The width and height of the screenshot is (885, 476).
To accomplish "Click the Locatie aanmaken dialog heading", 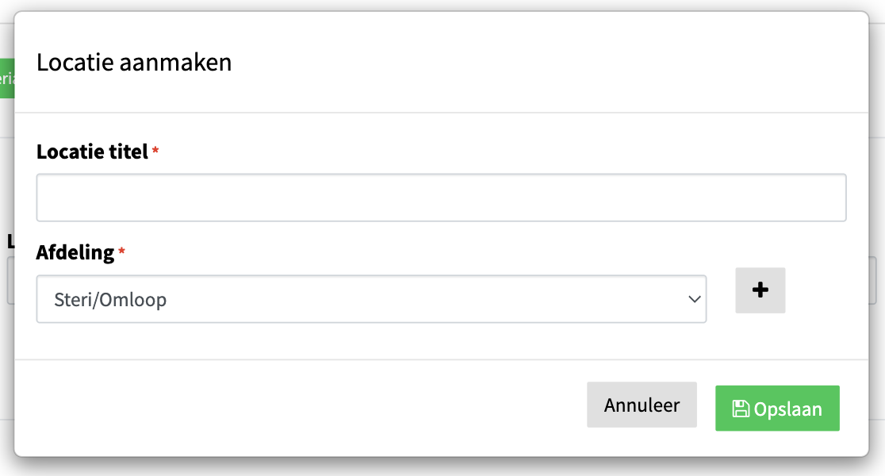I will [134, 62].
